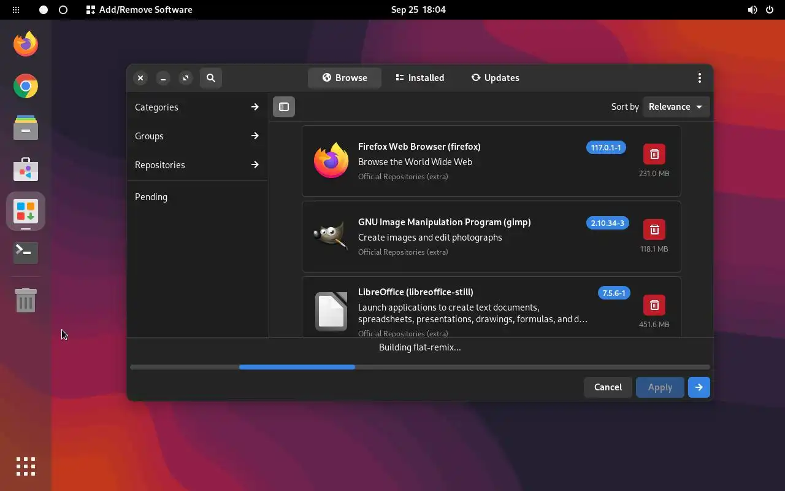This screenshot has width=785, height=491.
Task: Cancel the pending transaction
Action: point(608,387)
